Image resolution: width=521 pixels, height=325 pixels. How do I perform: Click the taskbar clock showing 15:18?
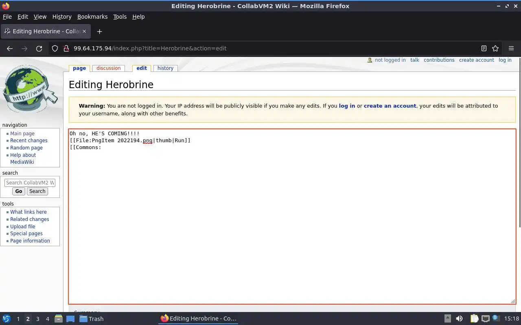512,319
